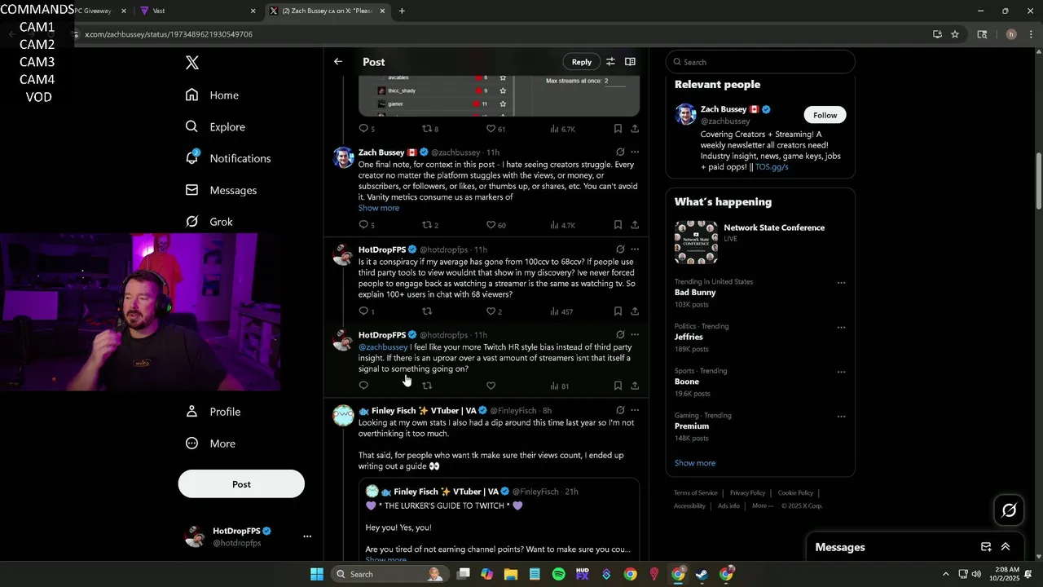The width and height of the screenshot is (1043, 587).
Task: Like the top post with 61 likes
Action: (x=496, y=129)
